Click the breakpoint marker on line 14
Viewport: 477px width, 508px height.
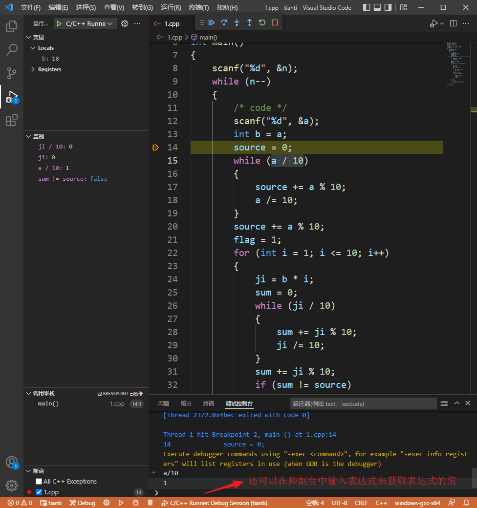(155, 148)
